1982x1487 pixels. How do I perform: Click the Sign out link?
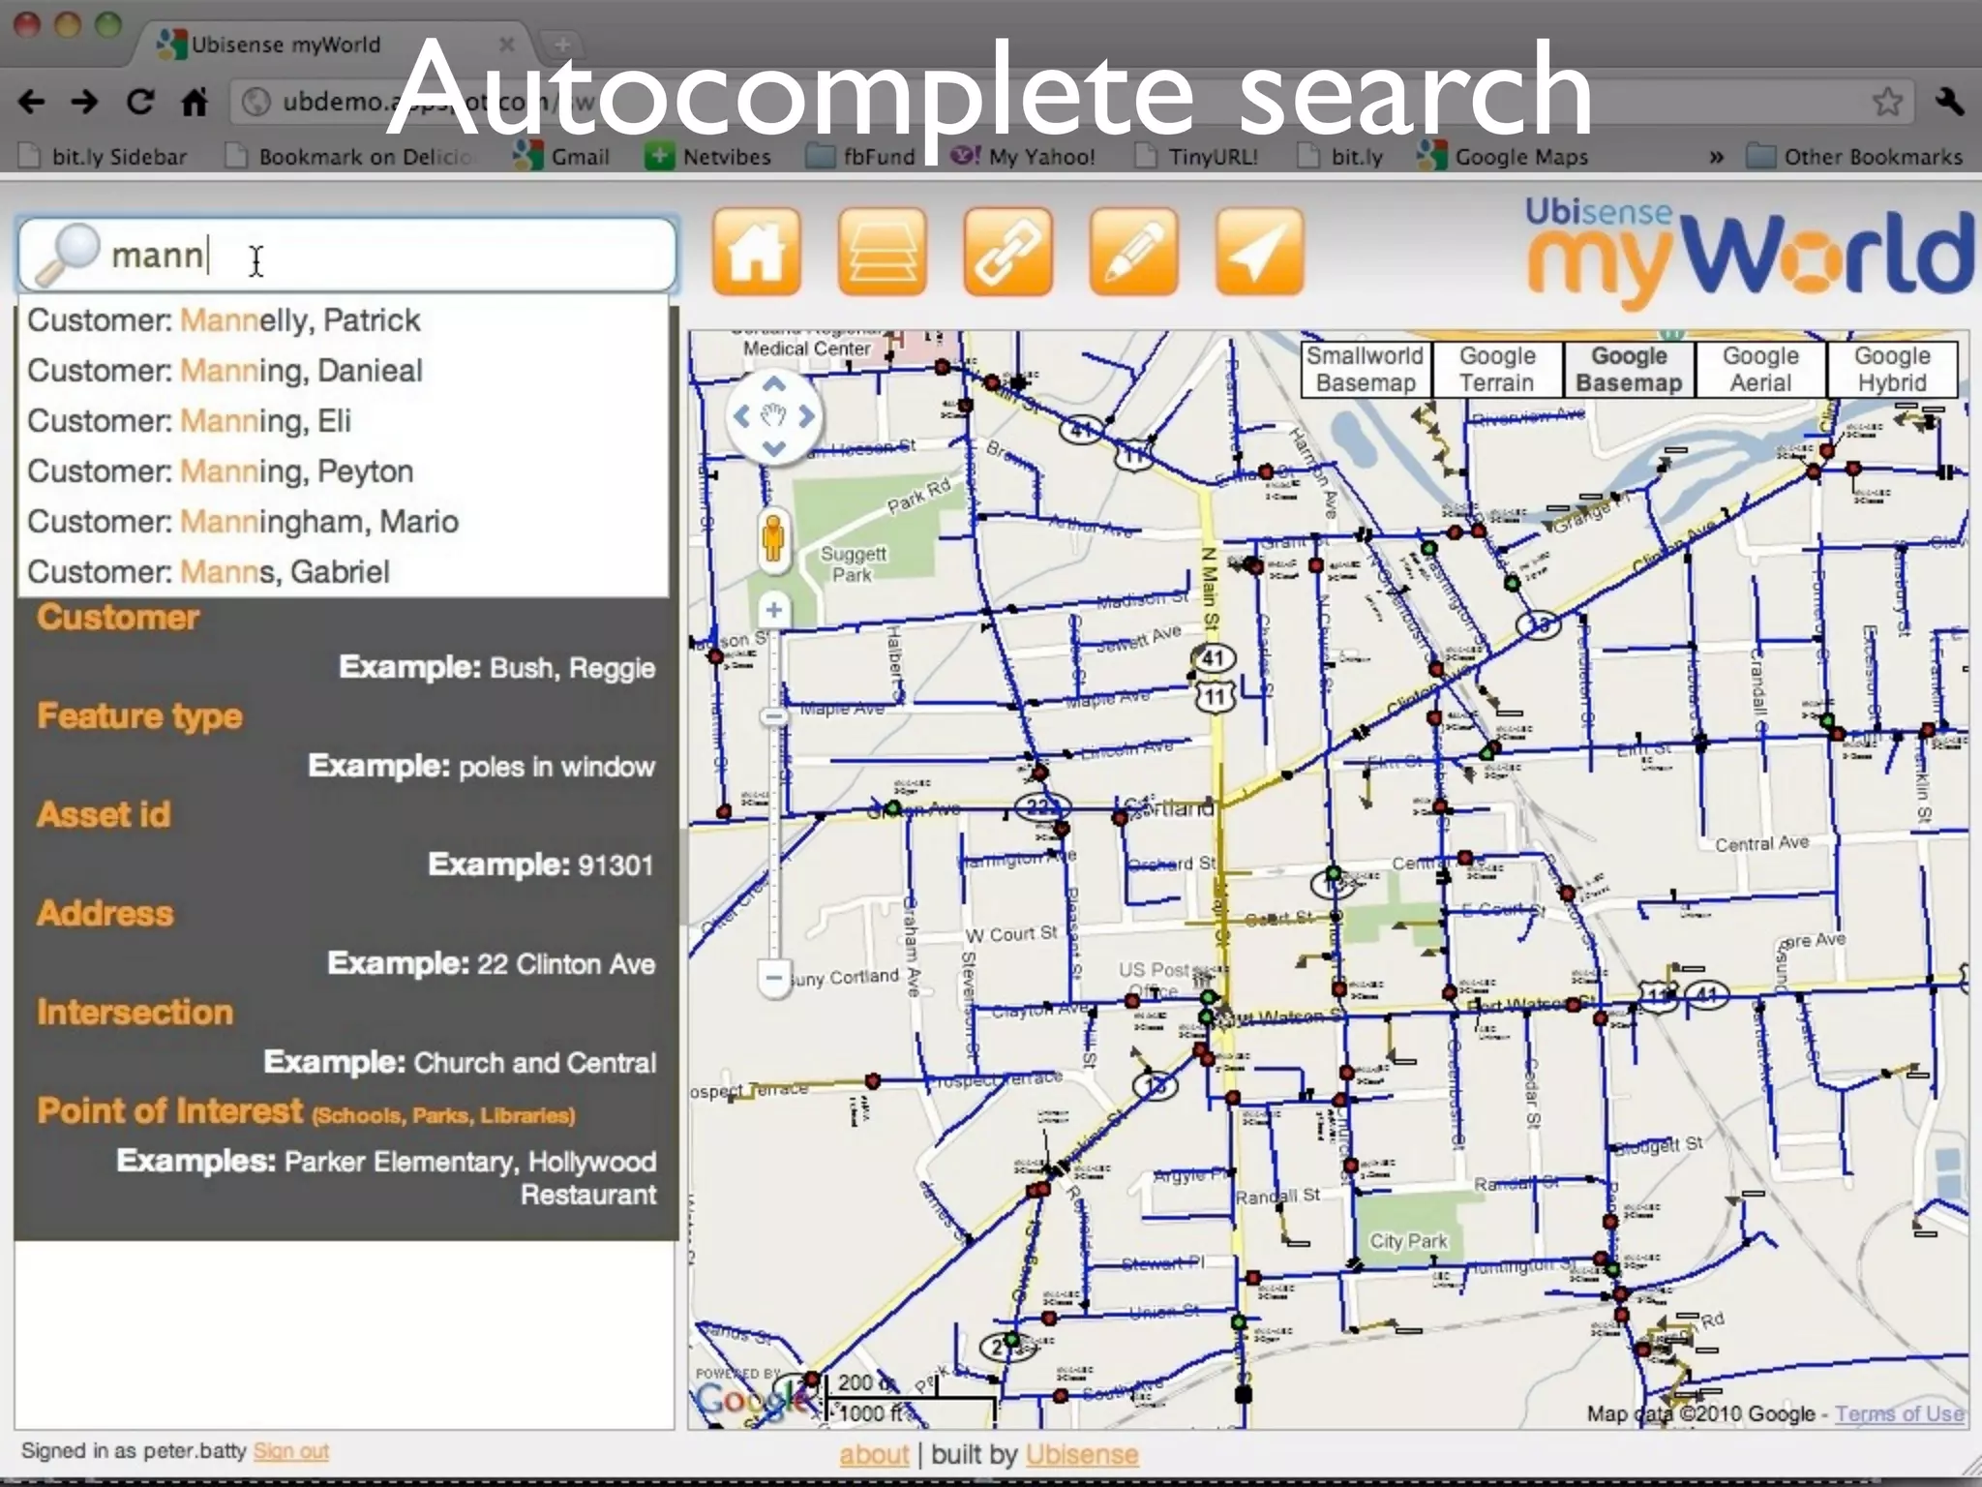(290, 1451)
